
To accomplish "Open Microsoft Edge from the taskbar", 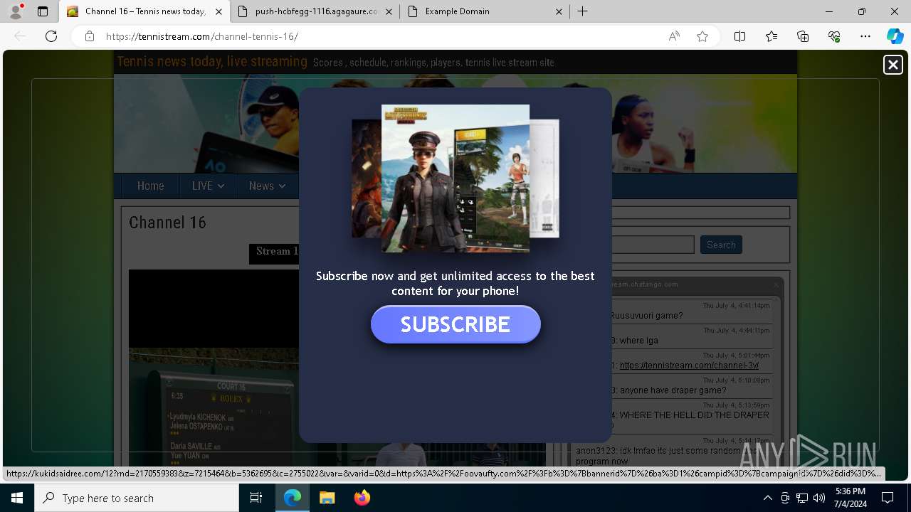I will 293,498.
